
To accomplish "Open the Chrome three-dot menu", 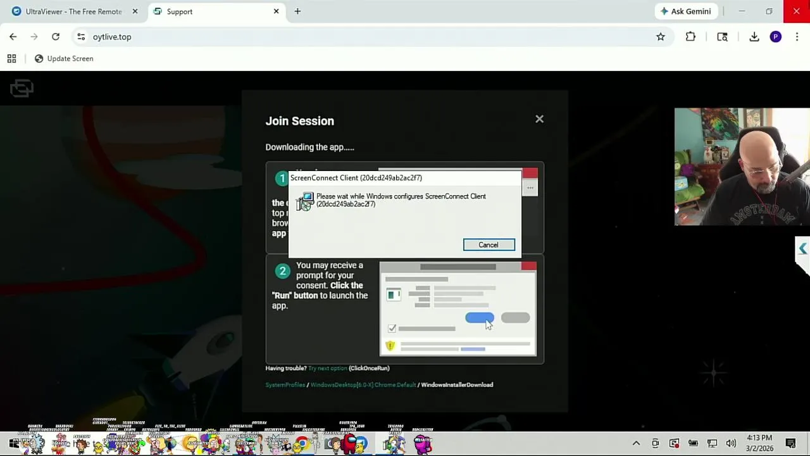I will click(797, 37).
